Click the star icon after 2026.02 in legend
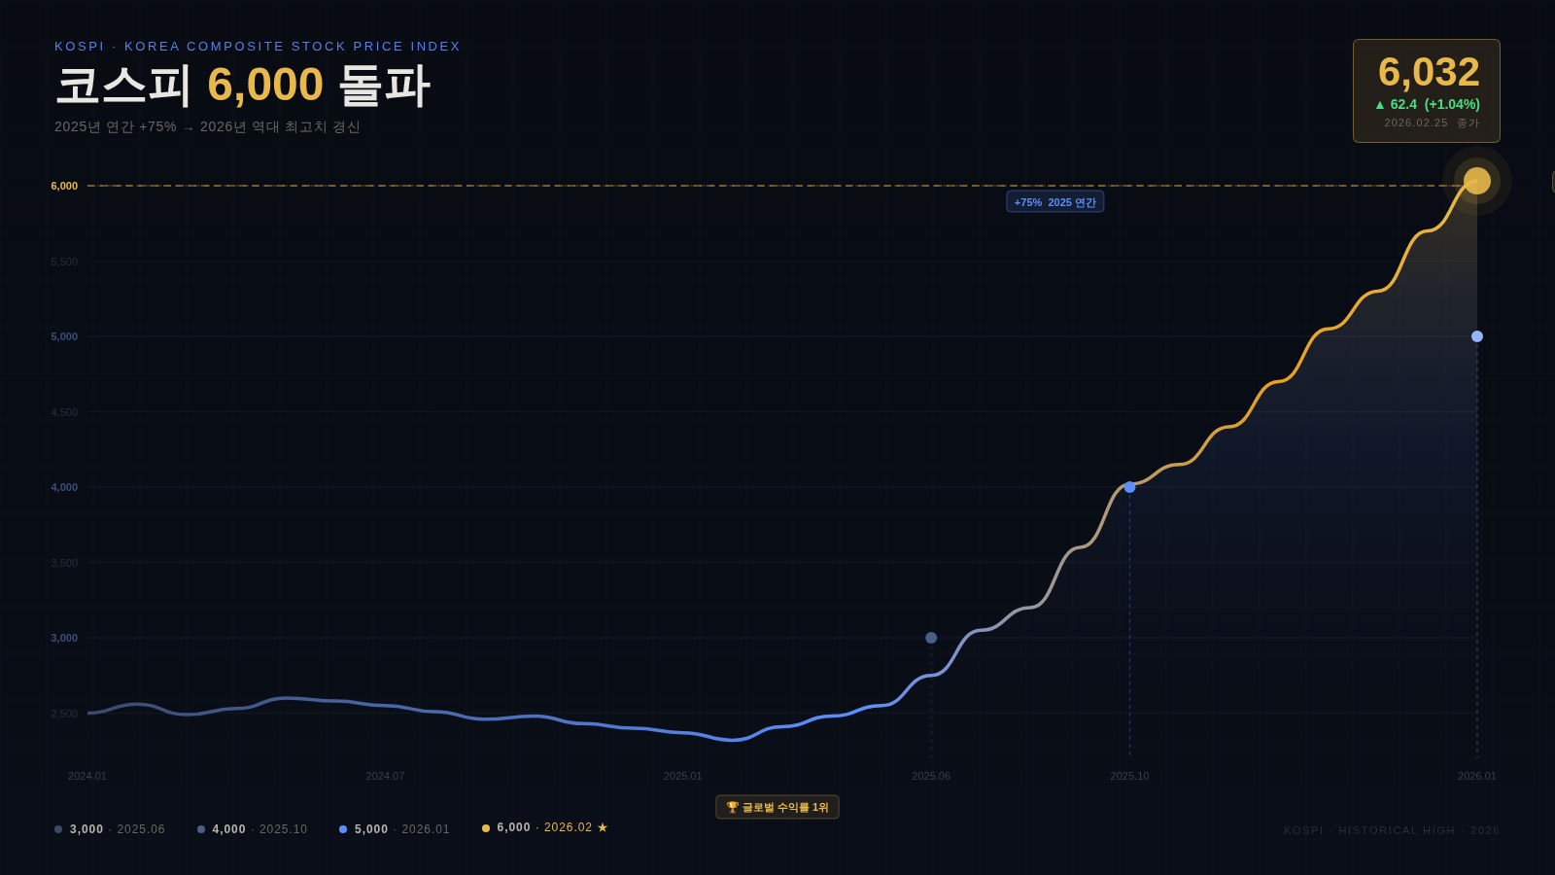 [603, 827]
